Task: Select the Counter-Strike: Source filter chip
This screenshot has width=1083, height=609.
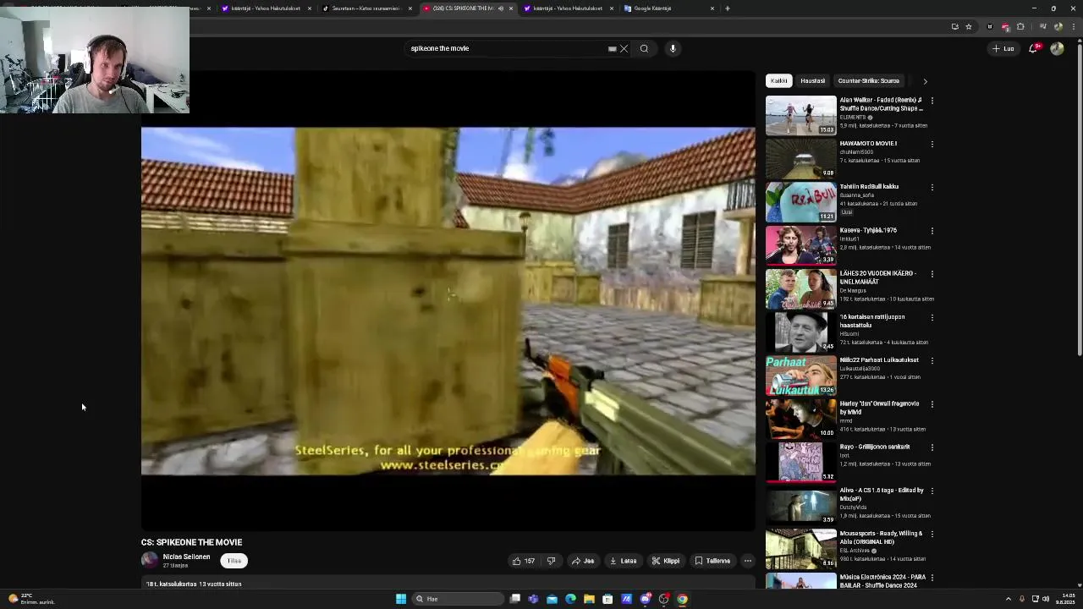Action: pyautogui.click(x=868, y=81)
